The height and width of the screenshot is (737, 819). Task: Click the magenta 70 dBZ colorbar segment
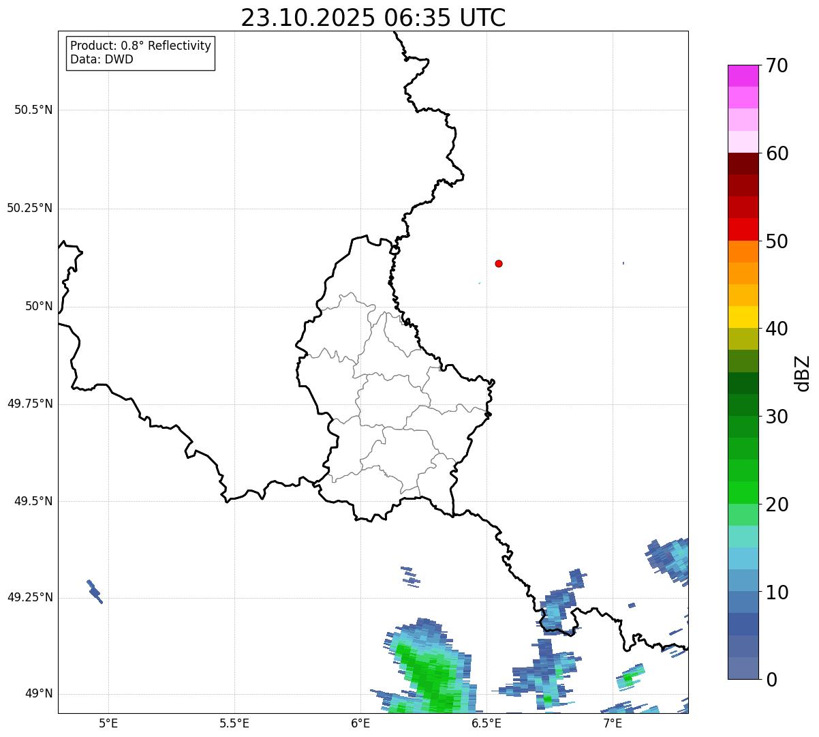click(x=743, y=76)
